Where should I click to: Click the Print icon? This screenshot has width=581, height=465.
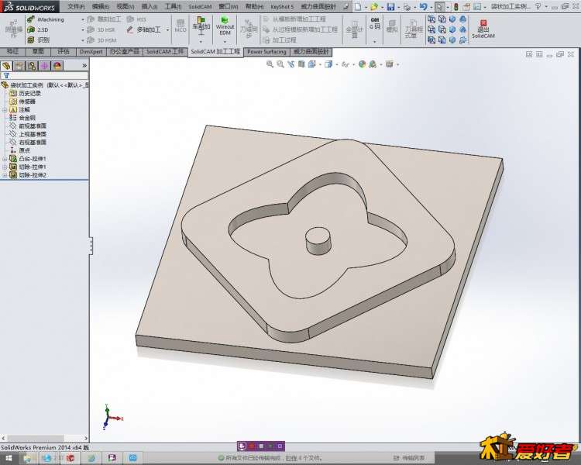pos(407,7)
